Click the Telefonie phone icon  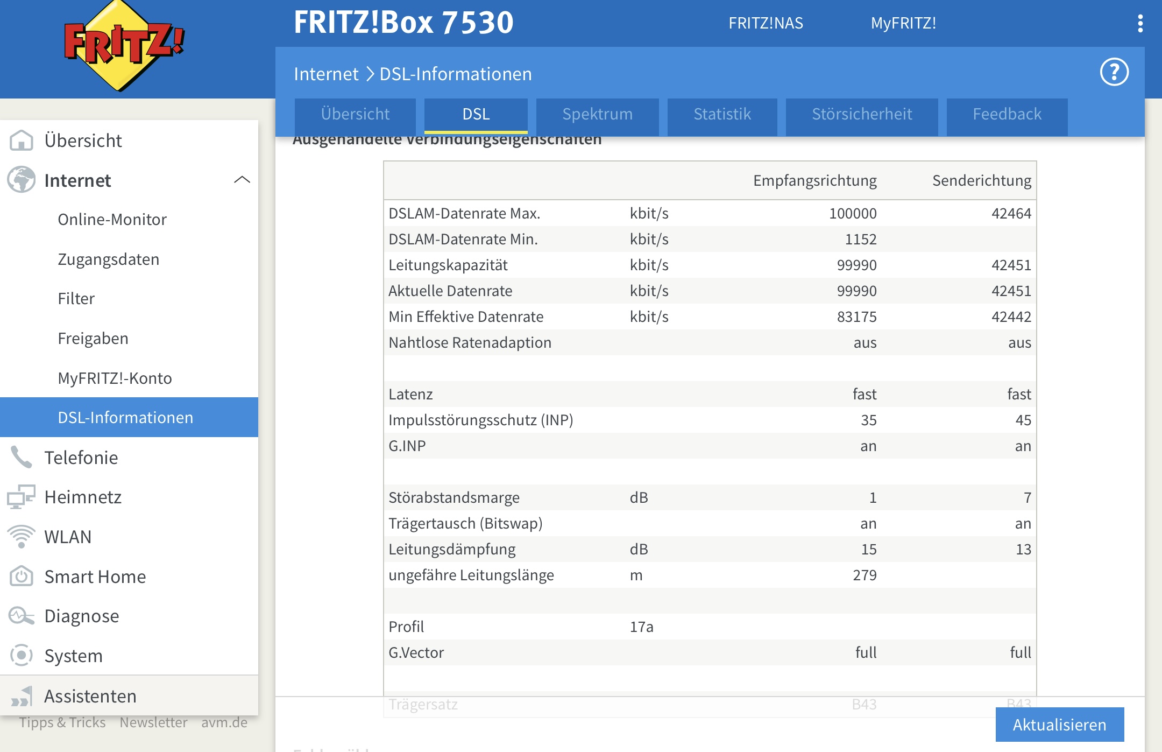click(x=22, y=457)
